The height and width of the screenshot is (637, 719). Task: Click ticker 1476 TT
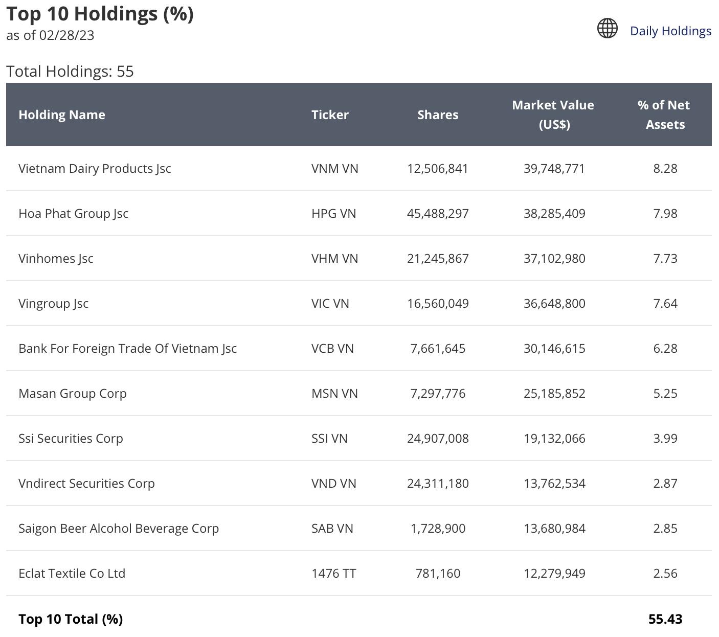click(x=333, y=573)
